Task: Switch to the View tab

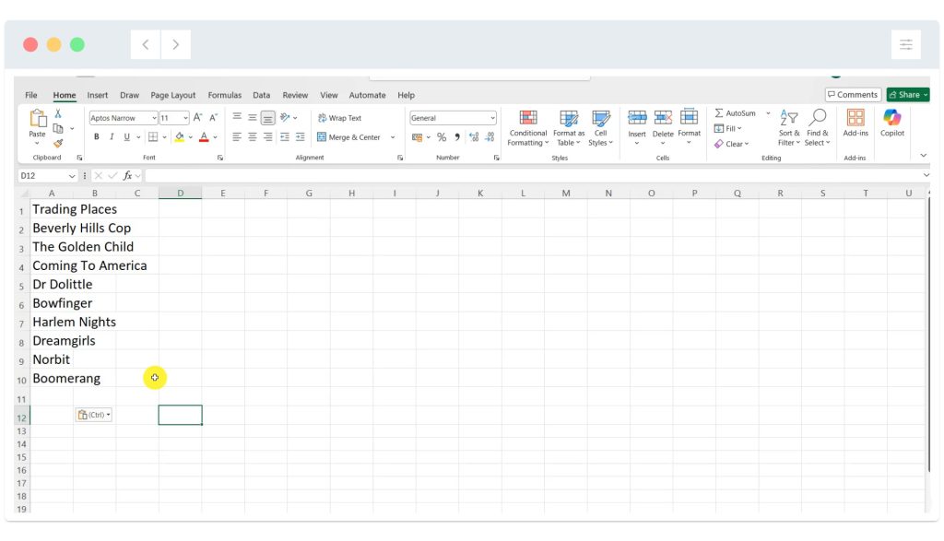Action: click(x=329, y=95)
